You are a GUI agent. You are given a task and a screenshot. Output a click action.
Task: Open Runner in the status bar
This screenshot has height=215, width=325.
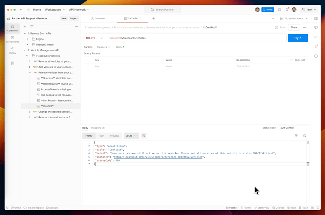pos(246,208)
